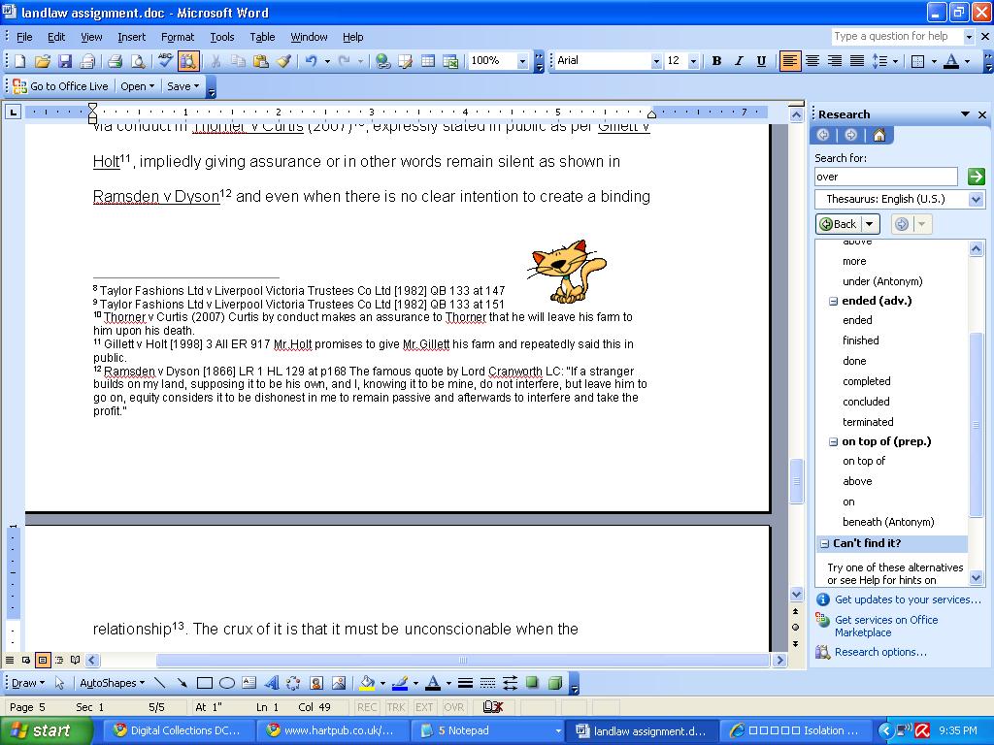Screen dimensions: 994x745
Task: Open Get services on Office Marketplace
Action: point(885,626)
